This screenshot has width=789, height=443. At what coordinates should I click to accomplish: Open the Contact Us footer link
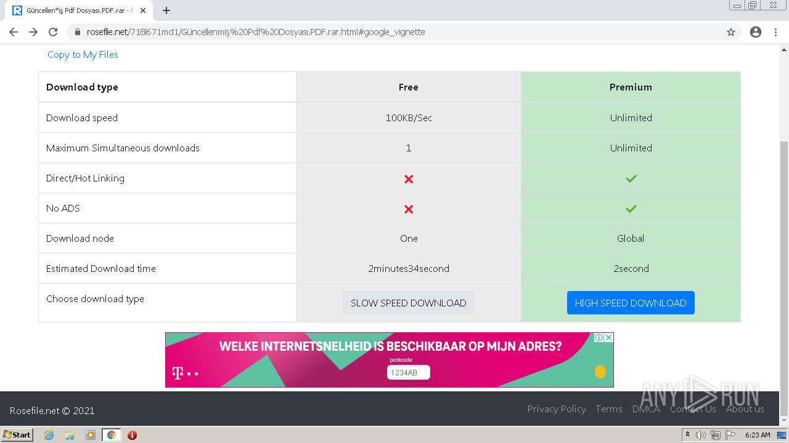tap(693, 409)
